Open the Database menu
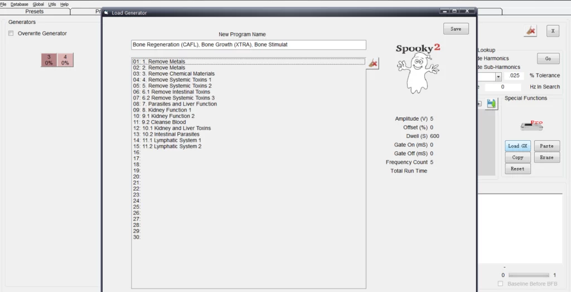This screenshot has width=571, height=292. (x=20, y=4)
